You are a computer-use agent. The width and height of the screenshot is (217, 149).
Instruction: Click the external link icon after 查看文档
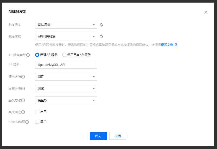[176, 44]
